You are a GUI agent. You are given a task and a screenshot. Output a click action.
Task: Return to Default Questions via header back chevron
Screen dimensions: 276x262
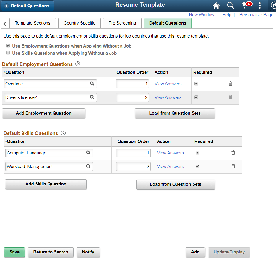pos(7,5)
